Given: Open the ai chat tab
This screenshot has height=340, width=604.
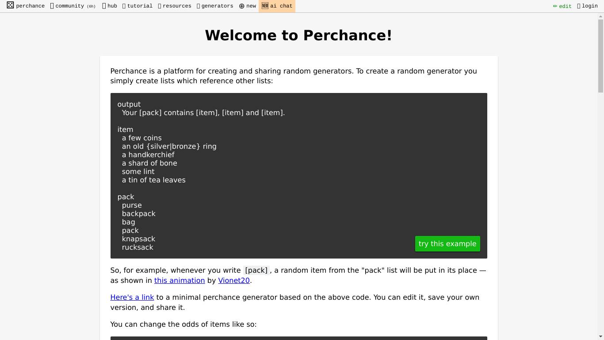Looking at the screenshot, I should point(281,6).
